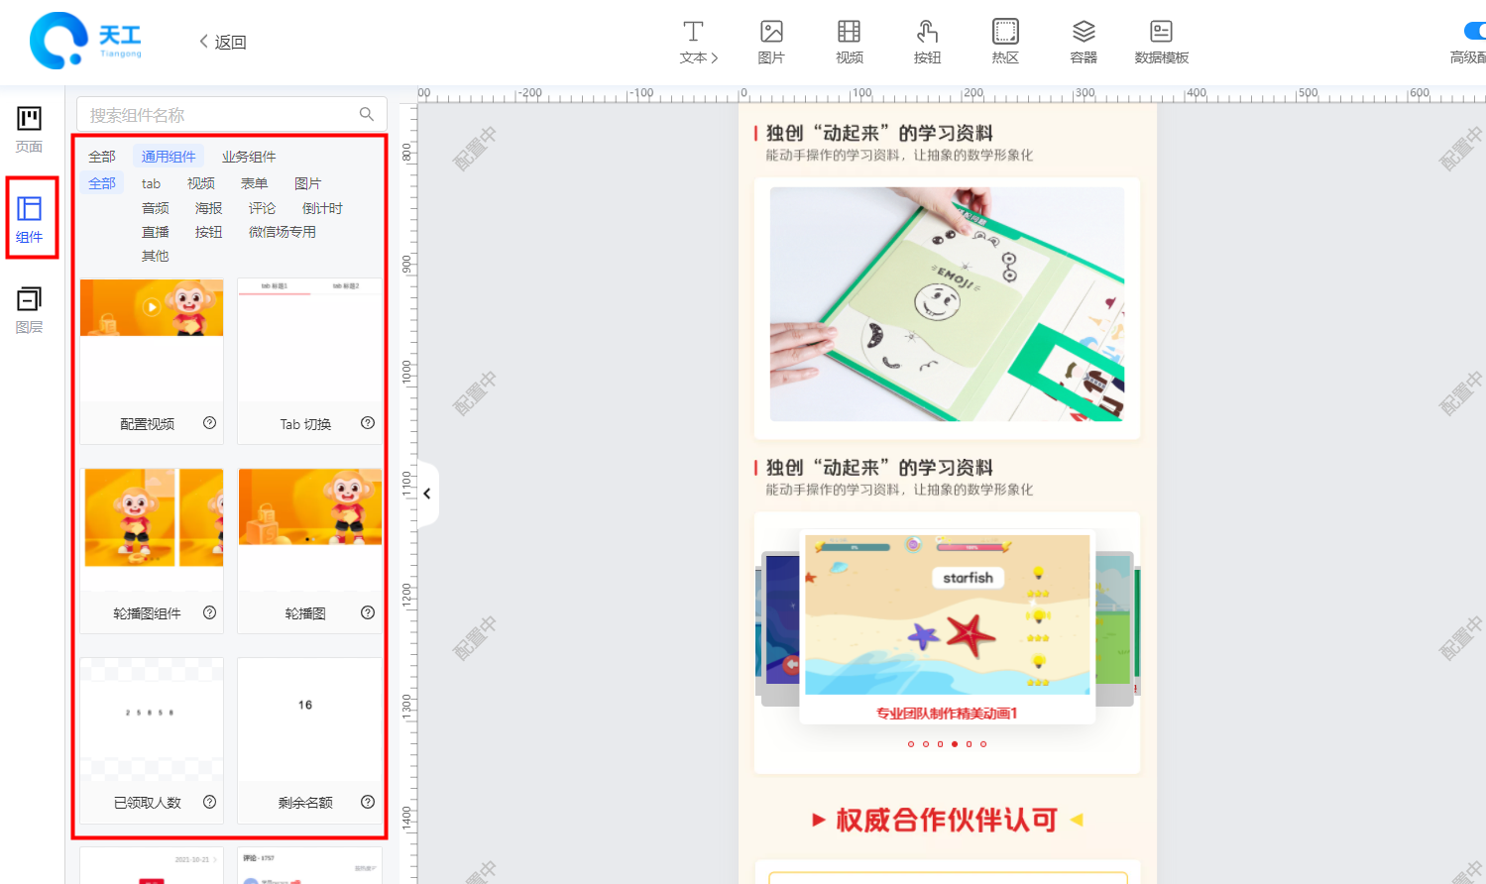
Task: Switch to 业务组件 tab
Action: coord(249,157)
